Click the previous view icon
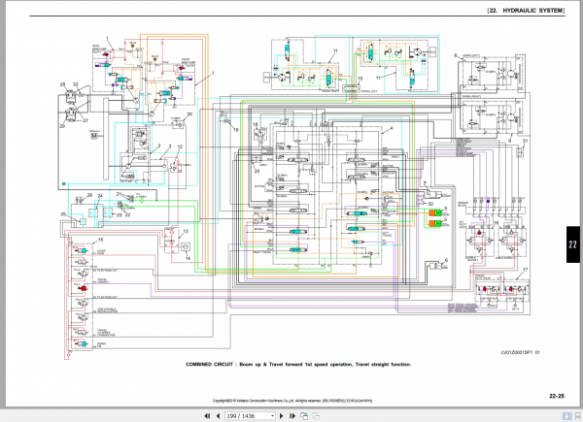Viewport: 583px width, 422px height. 304,416
